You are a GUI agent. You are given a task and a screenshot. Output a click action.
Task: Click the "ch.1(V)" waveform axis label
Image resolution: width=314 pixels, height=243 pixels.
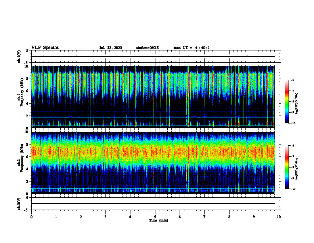(19, 56)
